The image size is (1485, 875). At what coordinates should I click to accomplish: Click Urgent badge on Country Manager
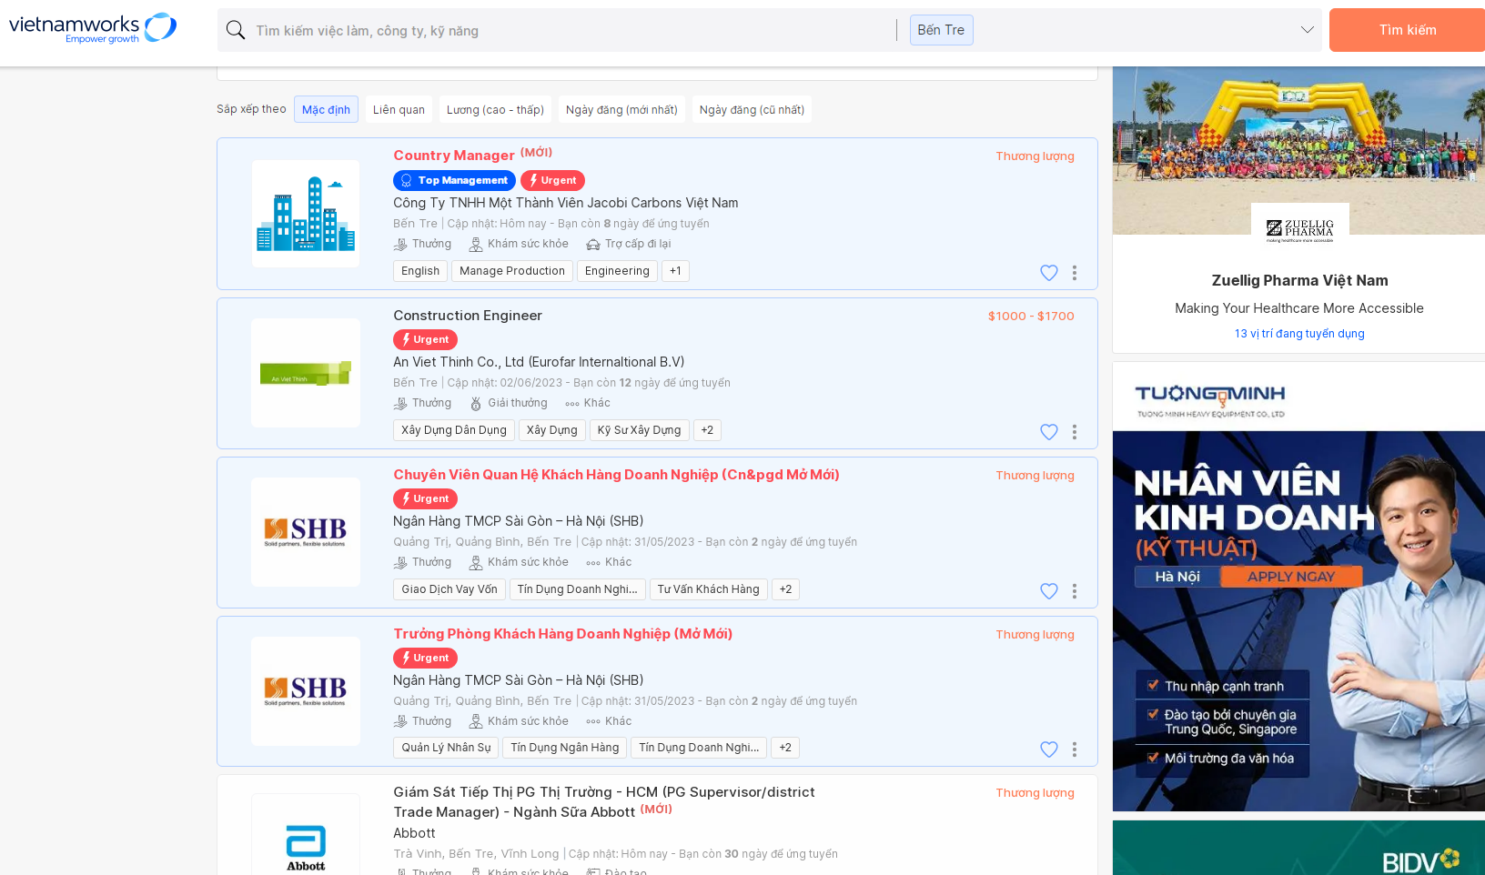click(552, 181)
